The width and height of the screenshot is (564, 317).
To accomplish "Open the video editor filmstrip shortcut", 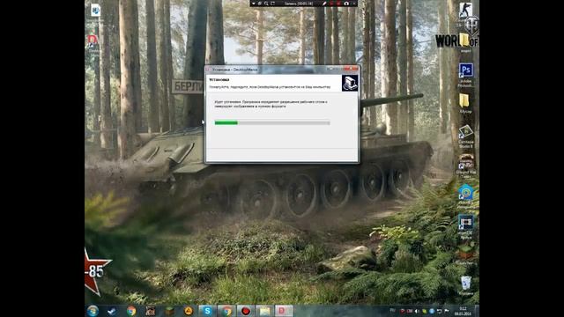I will (x=466, y=223).
